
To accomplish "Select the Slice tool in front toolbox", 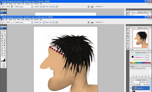I will (5, 36).
